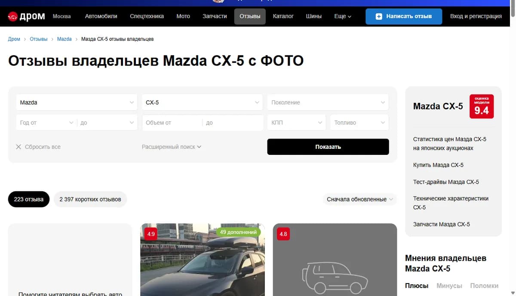Go to Mazda breadcrumb

pyautogui.click(x=64, y=39)
